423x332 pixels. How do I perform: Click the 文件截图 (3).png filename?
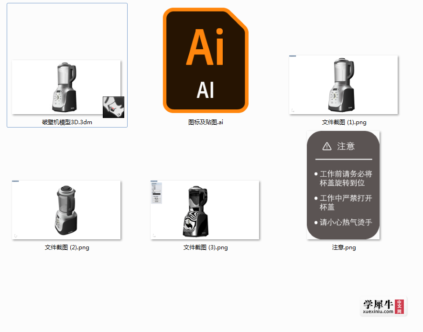[206, 247]
